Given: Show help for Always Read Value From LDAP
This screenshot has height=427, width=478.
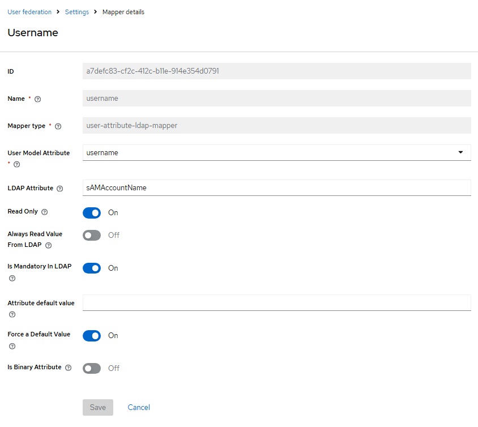Looking at the screenshot, I should tap(49, 245).
